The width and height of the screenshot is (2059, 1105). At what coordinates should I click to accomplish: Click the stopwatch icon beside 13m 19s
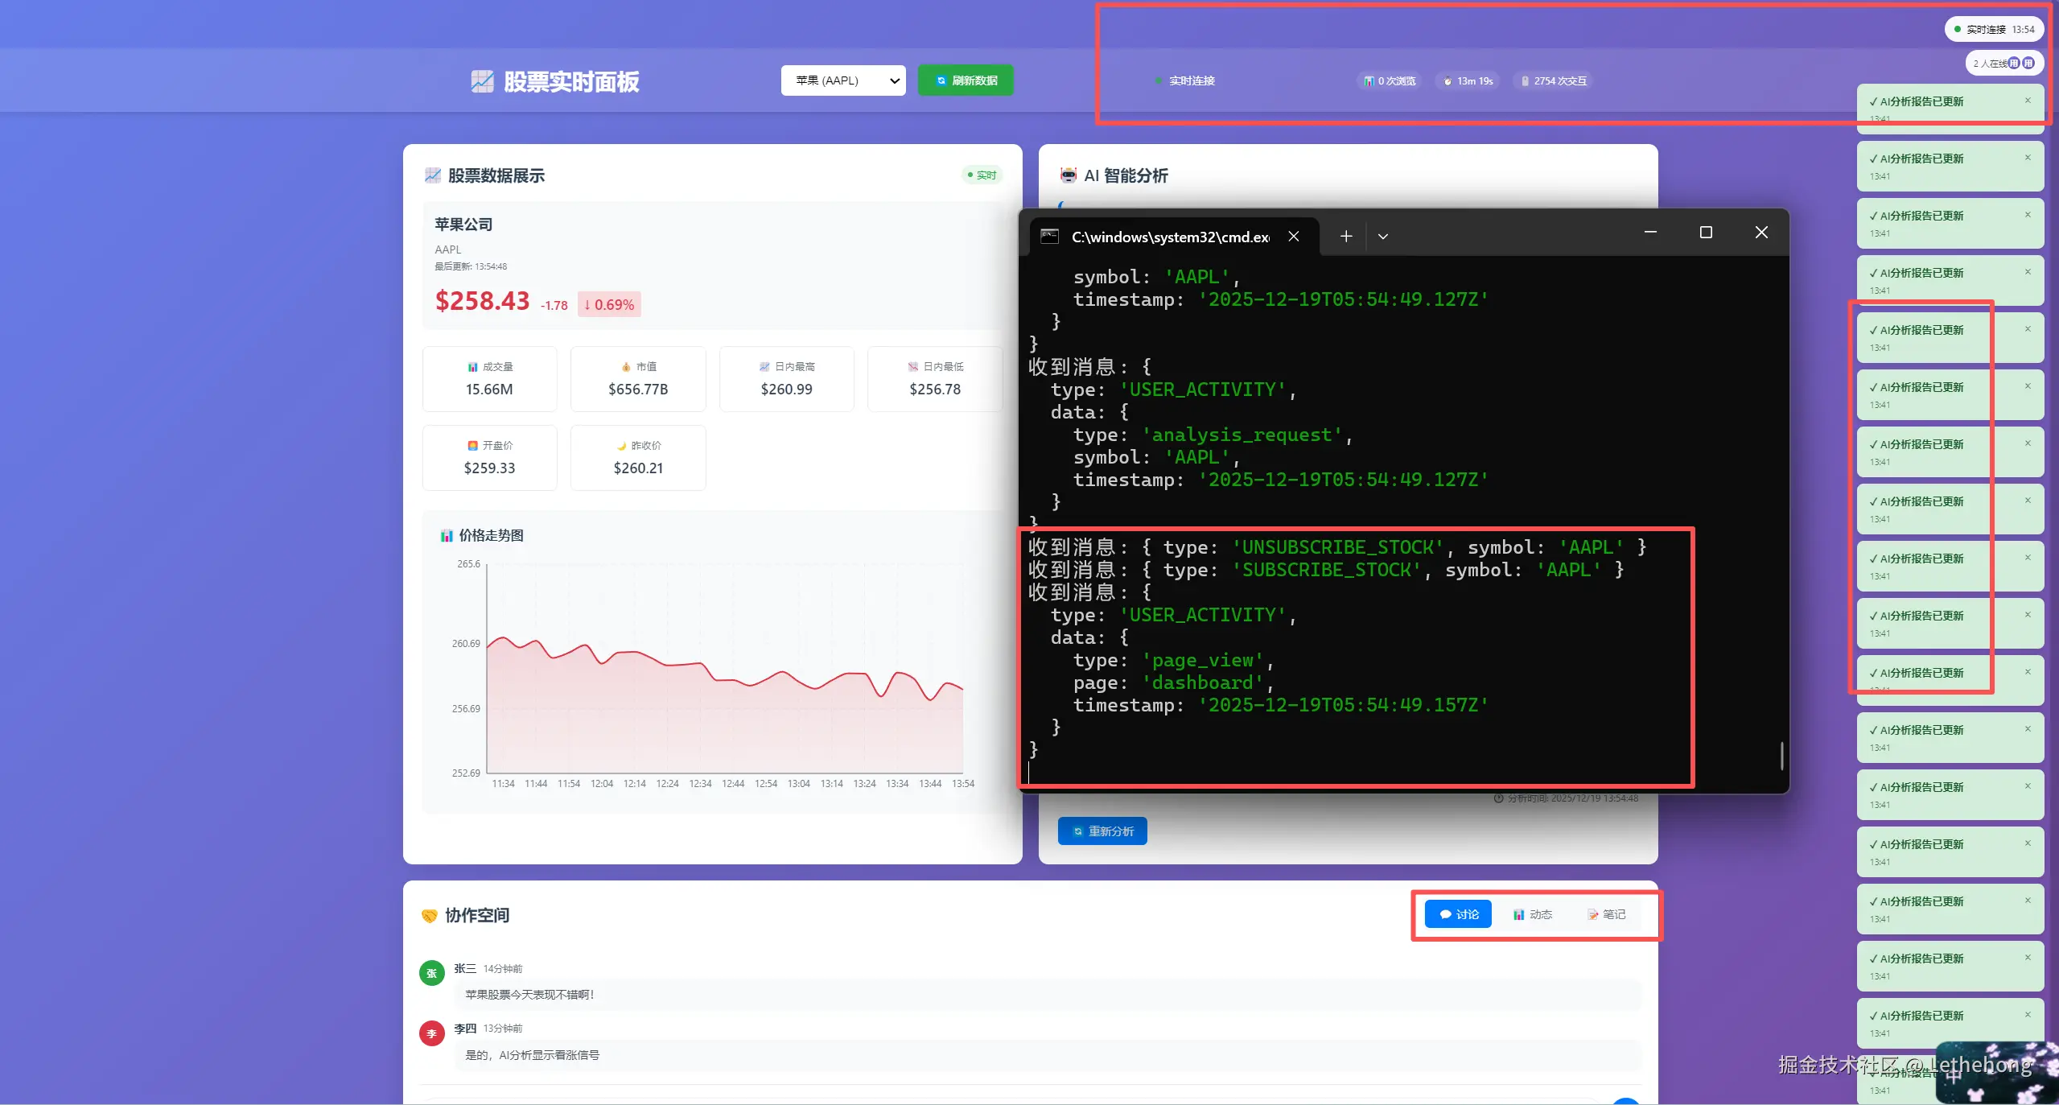pyautogui.click(x=1447, y=81)
